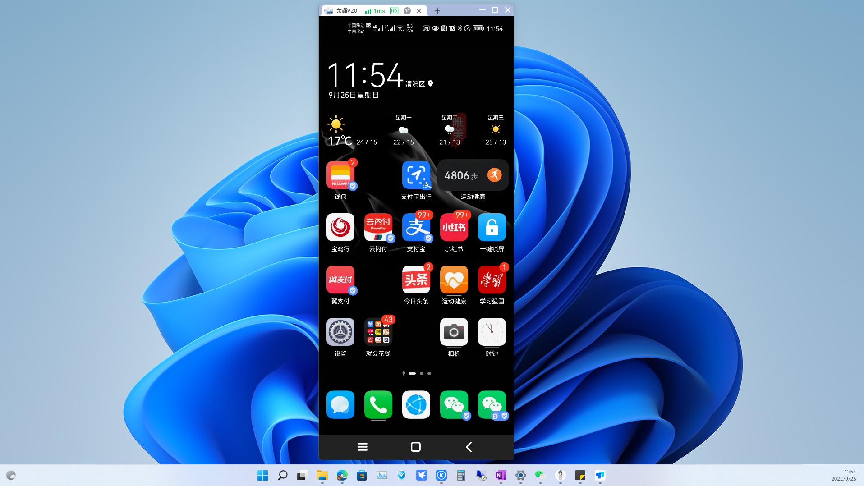Tap the Wi-Fi icon in phone status bar
Image resolution: width=864 pixels, height=486 pixels.
[x=400, y=28]
